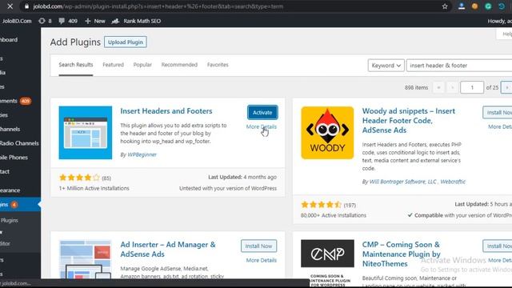Image resolution: width=512 pixels, height=288 pixels.
Task: Open the Ad Inserter plugin title link
Action: click(168, 249)
